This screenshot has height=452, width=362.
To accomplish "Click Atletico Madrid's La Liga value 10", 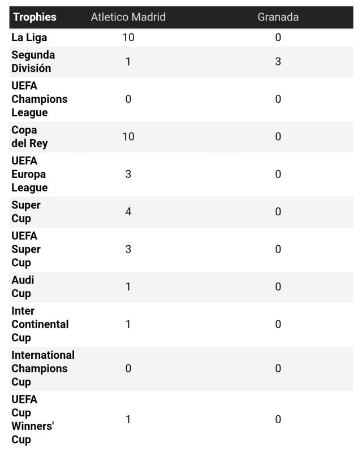I will [128, 38].
